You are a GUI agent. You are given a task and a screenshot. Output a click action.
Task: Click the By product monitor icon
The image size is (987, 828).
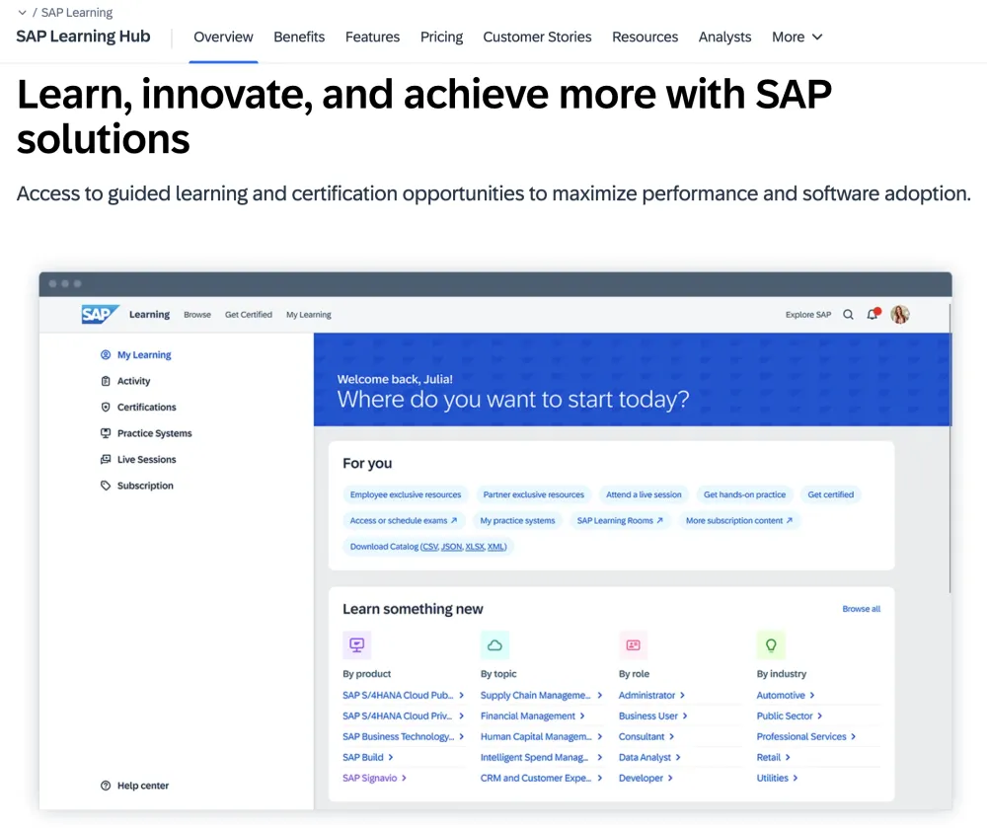[356, 645]
